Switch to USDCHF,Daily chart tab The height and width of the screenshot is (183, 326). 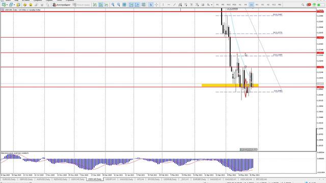pos(77,179)
